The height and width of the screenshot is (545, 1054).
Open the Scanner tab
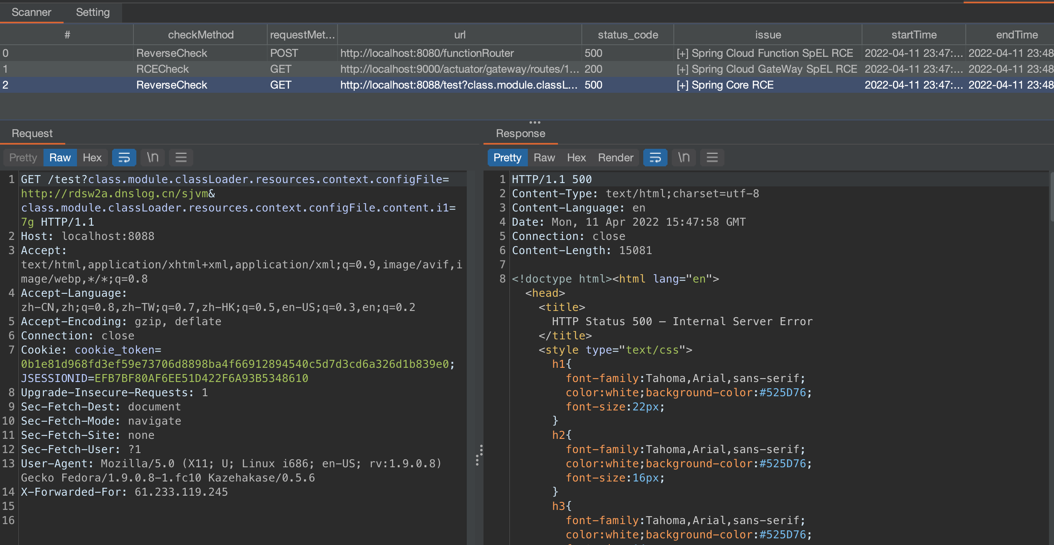[x=31, y=13]
